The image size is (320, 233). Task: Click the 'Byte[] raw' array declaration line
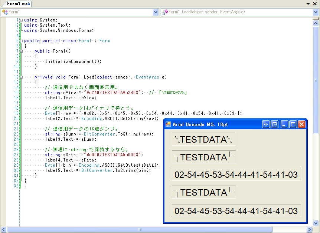(143, 113)
